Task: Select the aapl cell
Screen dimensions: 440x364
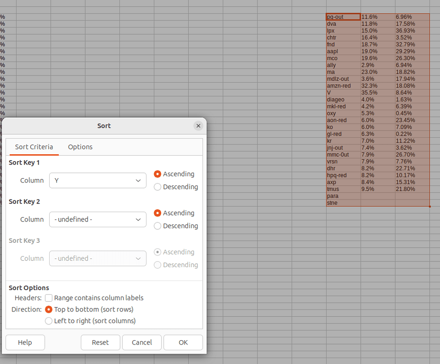Action: [344, 52]
